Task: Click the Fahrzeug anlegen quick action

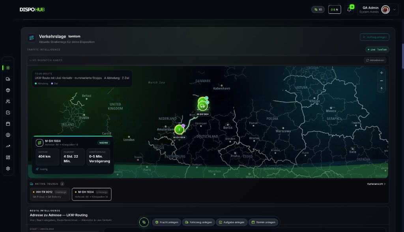Action: (x=198, y=222)
